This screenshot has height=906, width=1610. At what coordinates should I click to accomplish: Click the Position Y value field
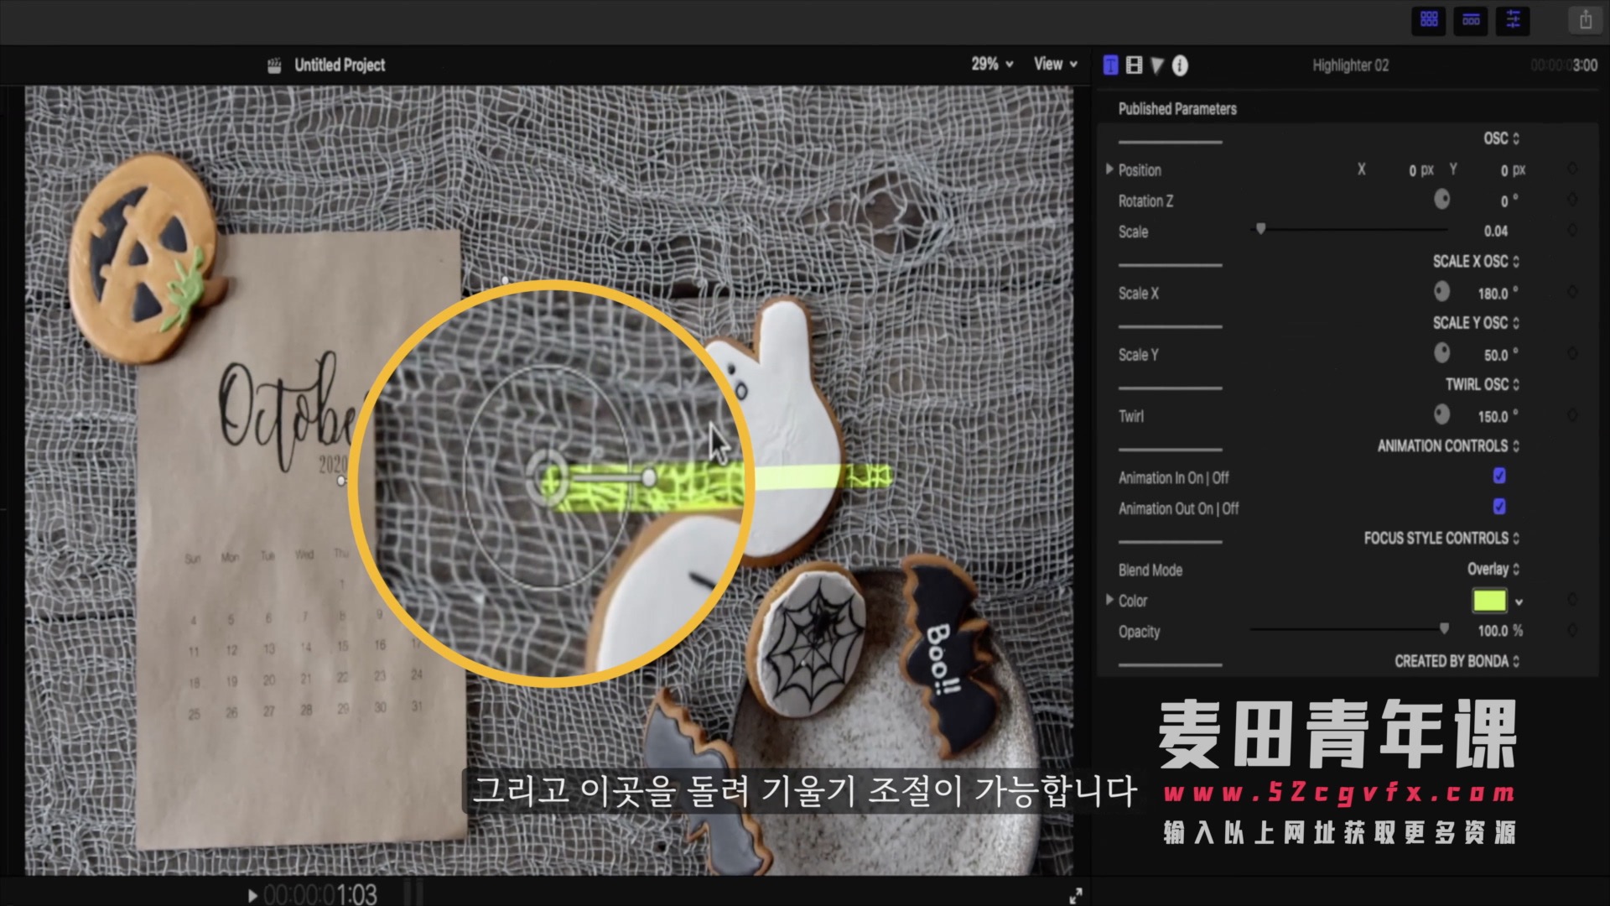[1513, 170]
